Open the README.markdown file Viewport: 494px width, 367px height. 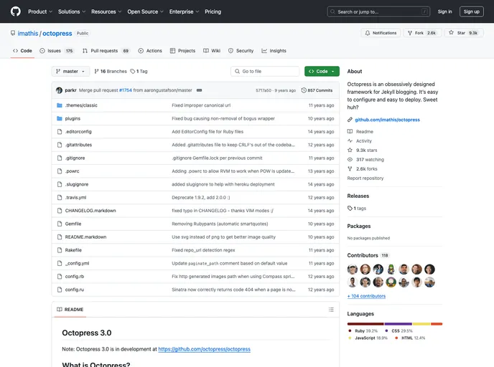pyautogui.click(x=85, y=237)
